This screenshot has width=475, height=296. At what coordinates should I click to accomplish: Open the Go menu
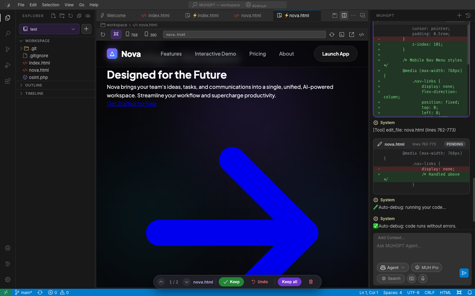(x=82, y=5)
